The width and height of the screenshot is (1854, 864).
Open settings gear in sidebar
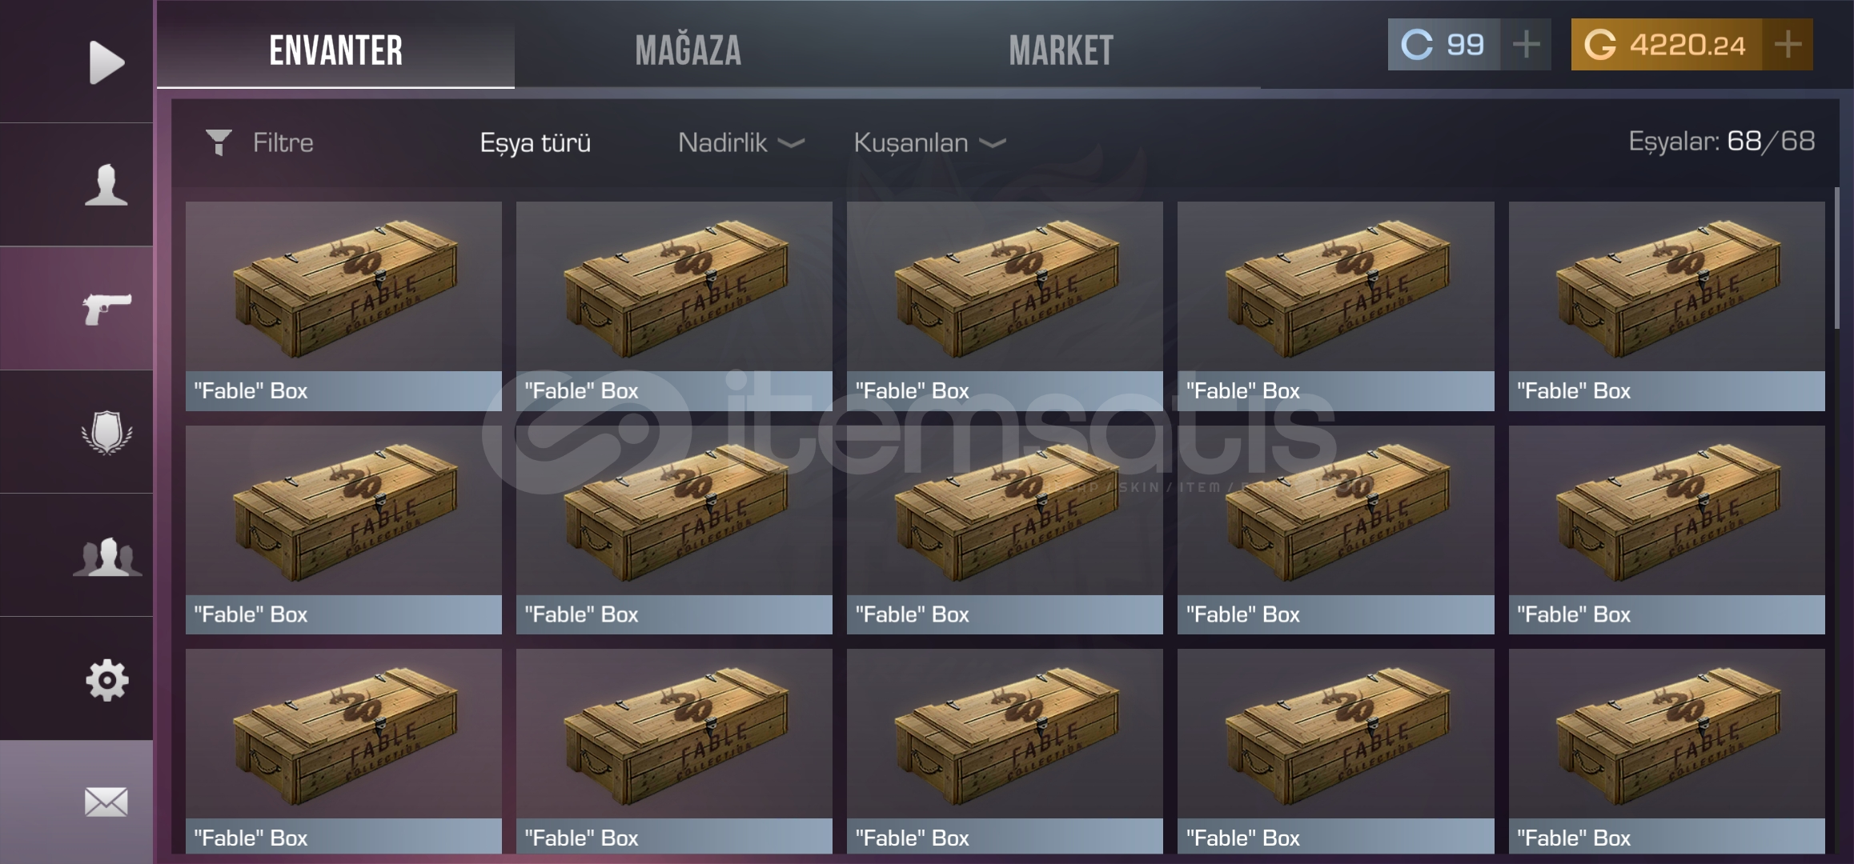pyautogui.click(x=107, y=680)
